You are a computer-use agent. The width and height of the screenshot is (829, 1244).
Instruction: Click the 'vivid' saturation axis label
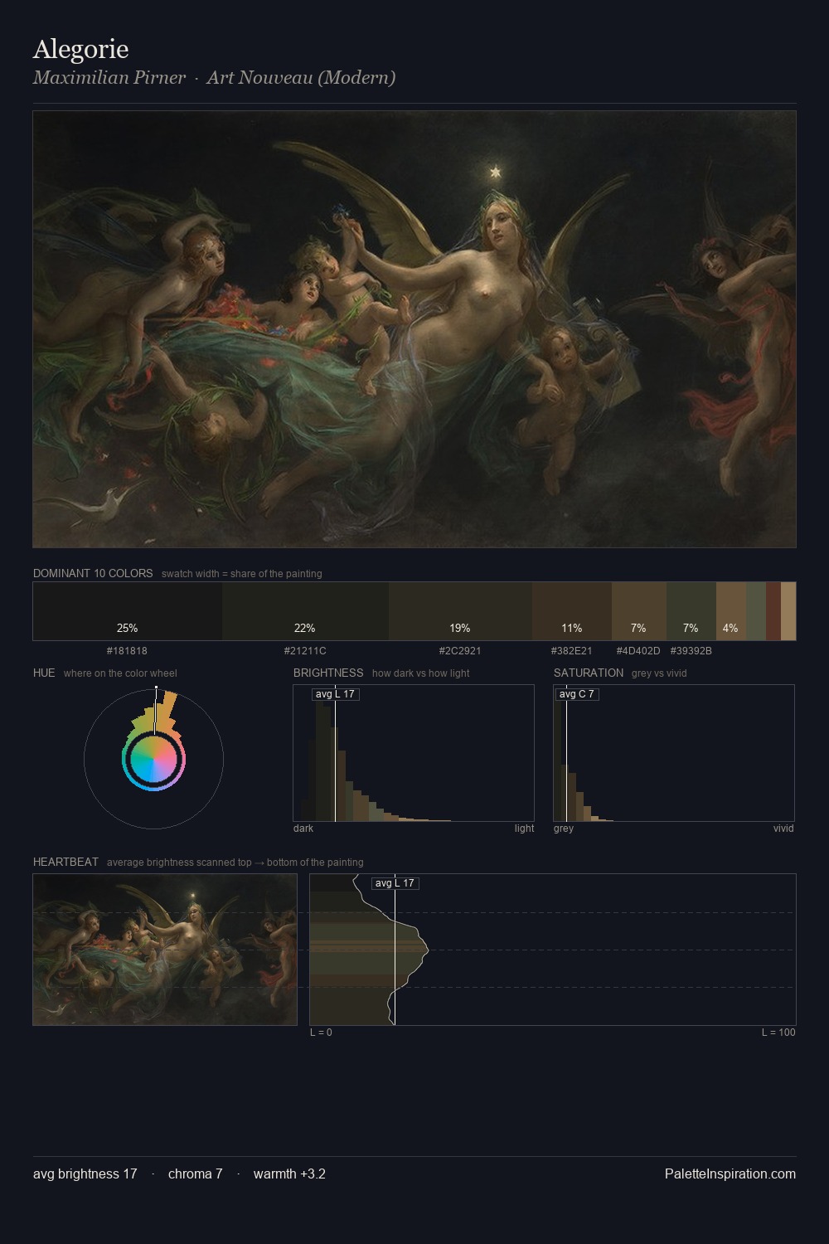(783, 829)
